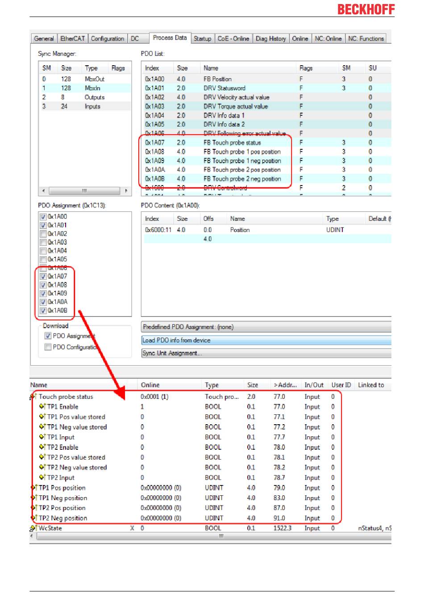Select DRV Statusword in the PDO List
Viewport: 424px width, 612px height.
point(266,88)
